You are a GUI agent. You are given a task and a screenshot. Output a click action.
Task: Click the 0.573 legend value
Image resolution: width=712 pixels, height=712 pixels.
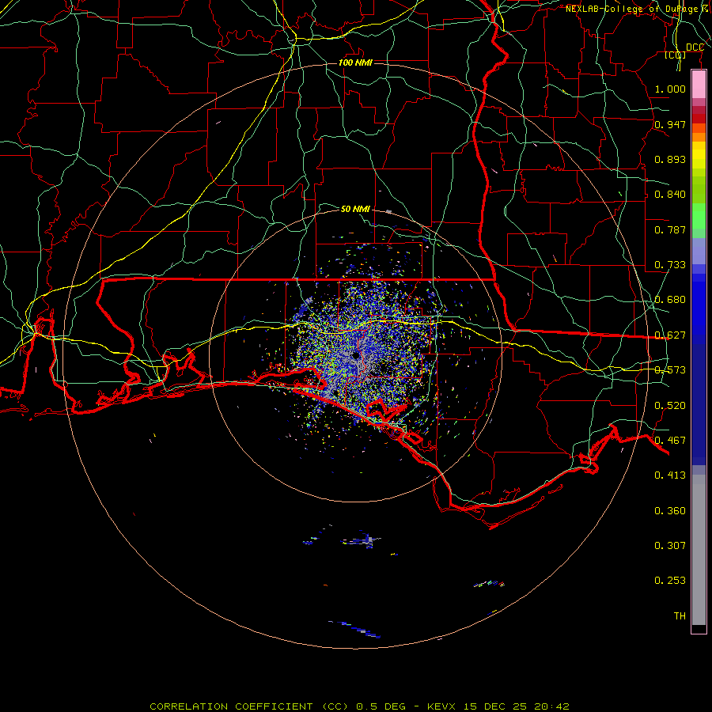(x=670, y=370)
